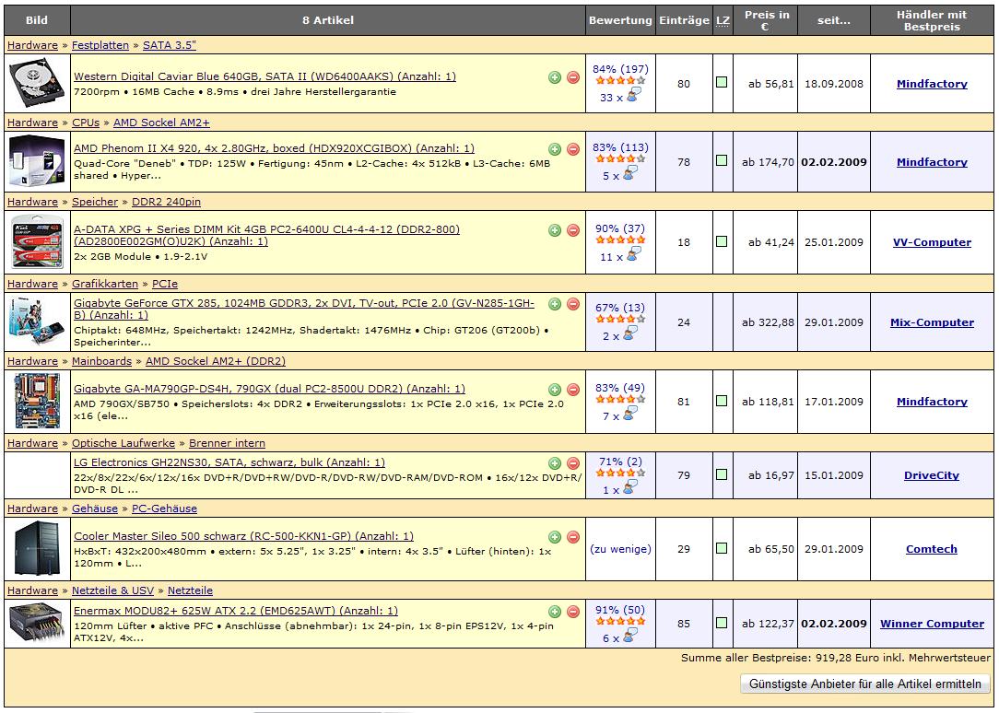Click the Gigabyte mainboard thumbnail

[x=37, y=401]
